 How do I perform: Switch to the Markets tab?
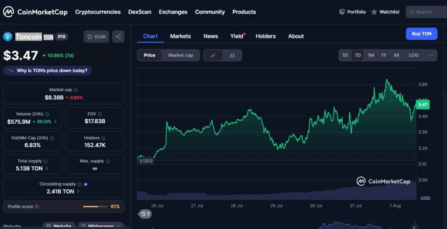coord(180,36)
